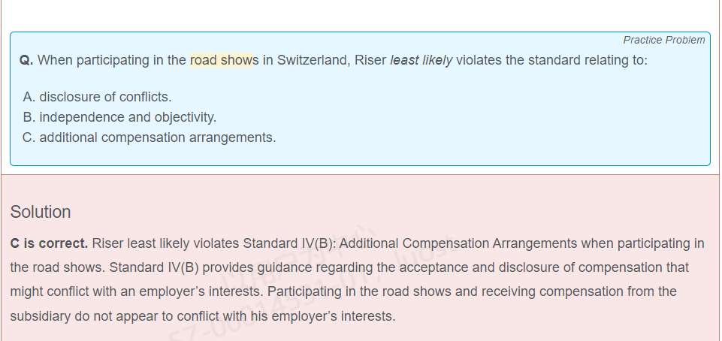Click the "A." letter label
The height and width of the screenshot is (341, 722).
(x=29, y=97)
